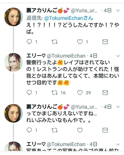Retweet the ってかまじありえない tweet
The image size is (124, 155).
pyautogui.click(x=55, y=130)
